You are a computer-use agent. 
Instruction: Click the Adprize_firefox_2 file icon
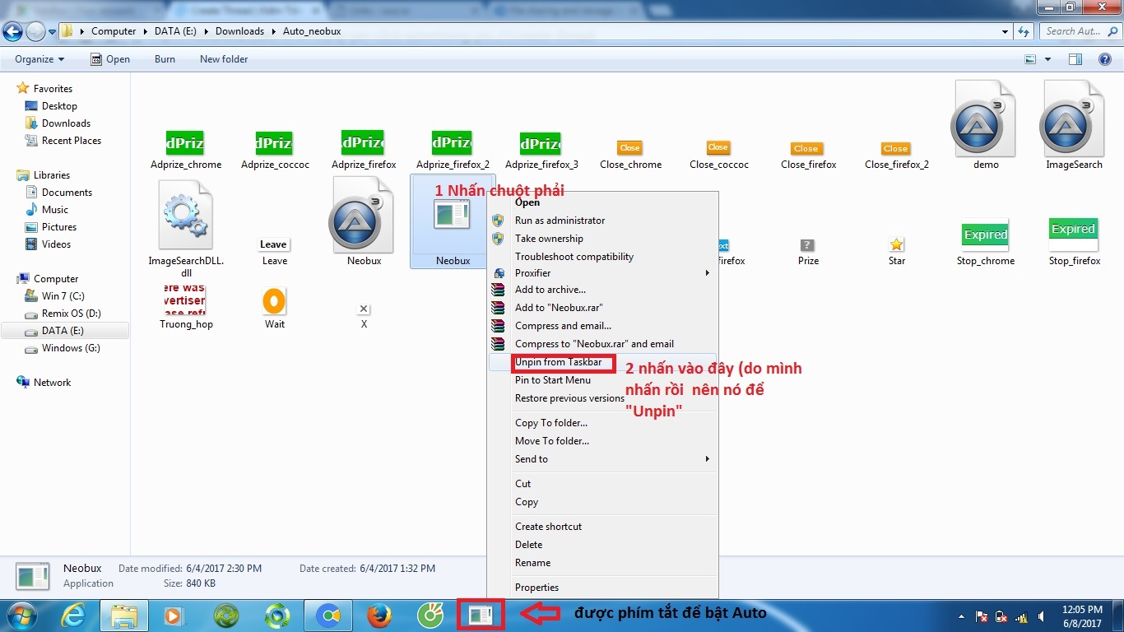452,143
